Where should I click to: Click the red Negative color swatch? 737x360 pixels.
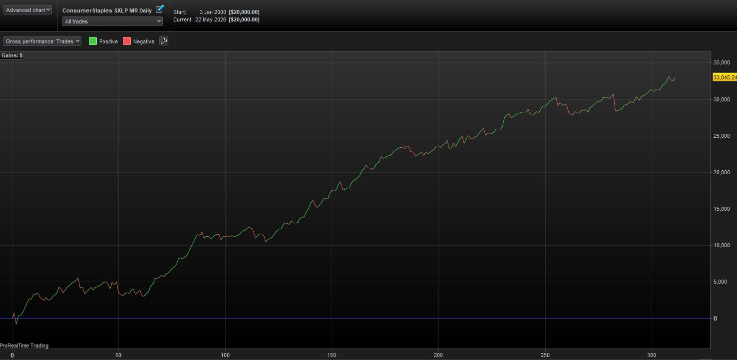[x=127, y=41]
